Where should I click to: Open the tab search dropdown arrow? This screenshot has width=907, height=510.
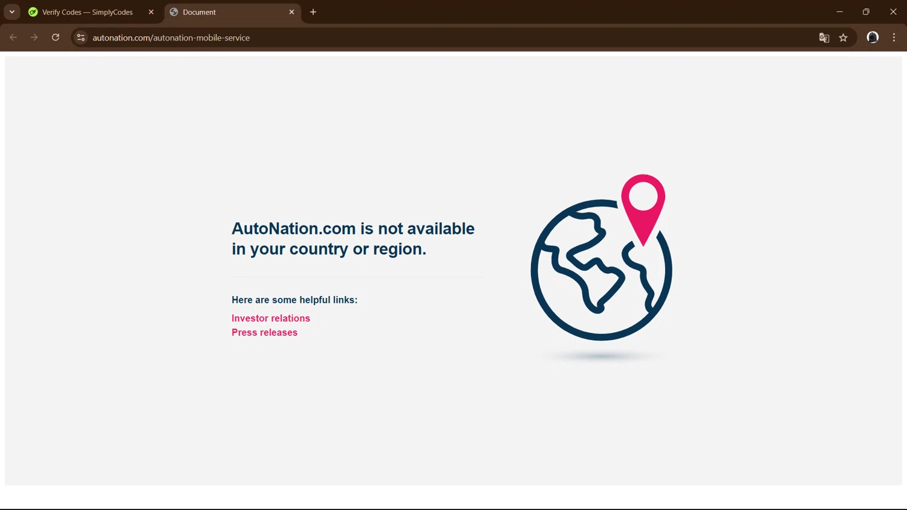click(12, 12)
